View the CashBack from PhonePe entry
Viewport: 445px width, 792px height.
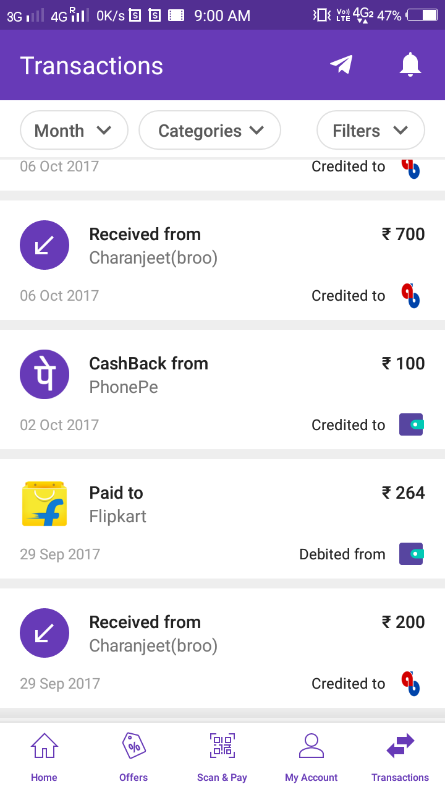(222, 375)
